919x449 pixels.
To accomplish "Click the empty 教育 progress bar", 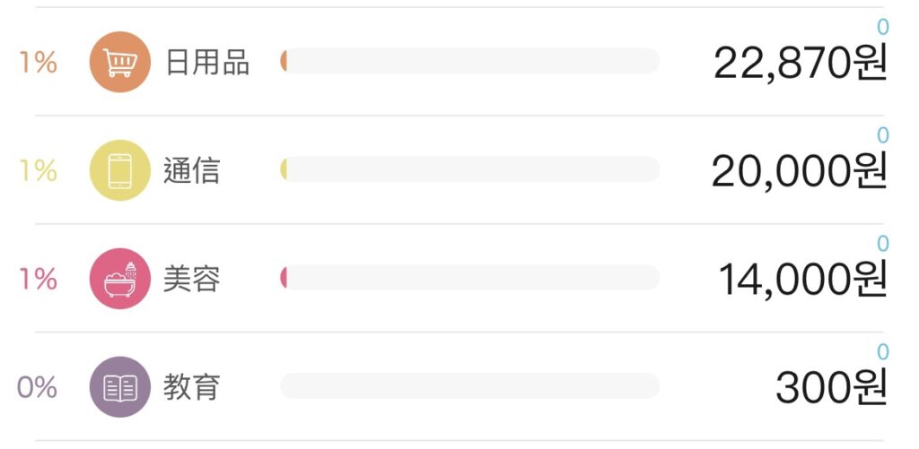I will (x=470, y=385).
